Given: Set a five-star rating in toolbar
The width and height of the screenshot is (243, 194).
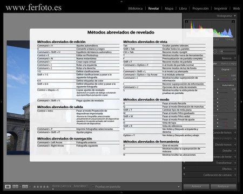Looking at the screenshot, I should [48, 186].
